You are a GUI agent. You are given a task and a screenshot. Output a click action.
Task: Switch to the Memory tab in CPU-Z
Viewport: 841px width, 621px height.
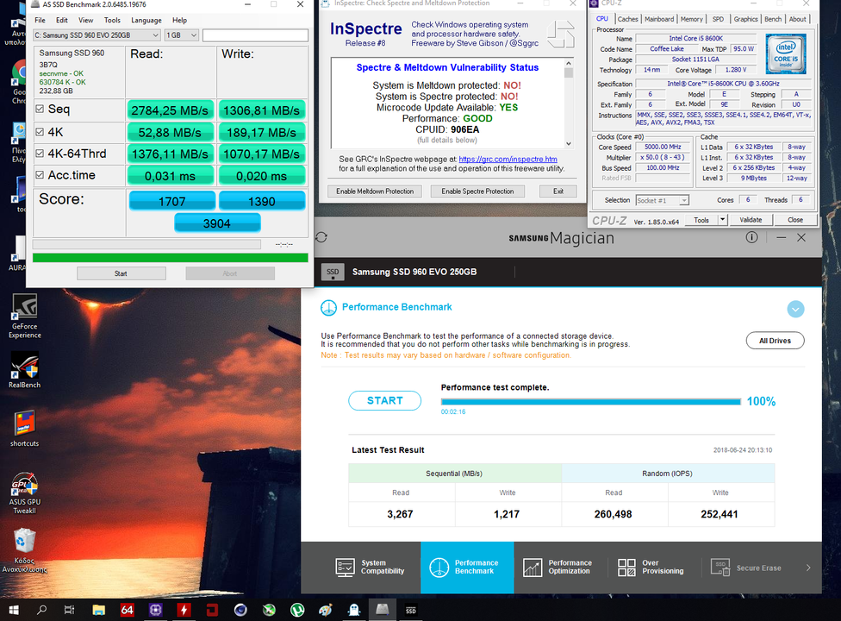[691, 19]
